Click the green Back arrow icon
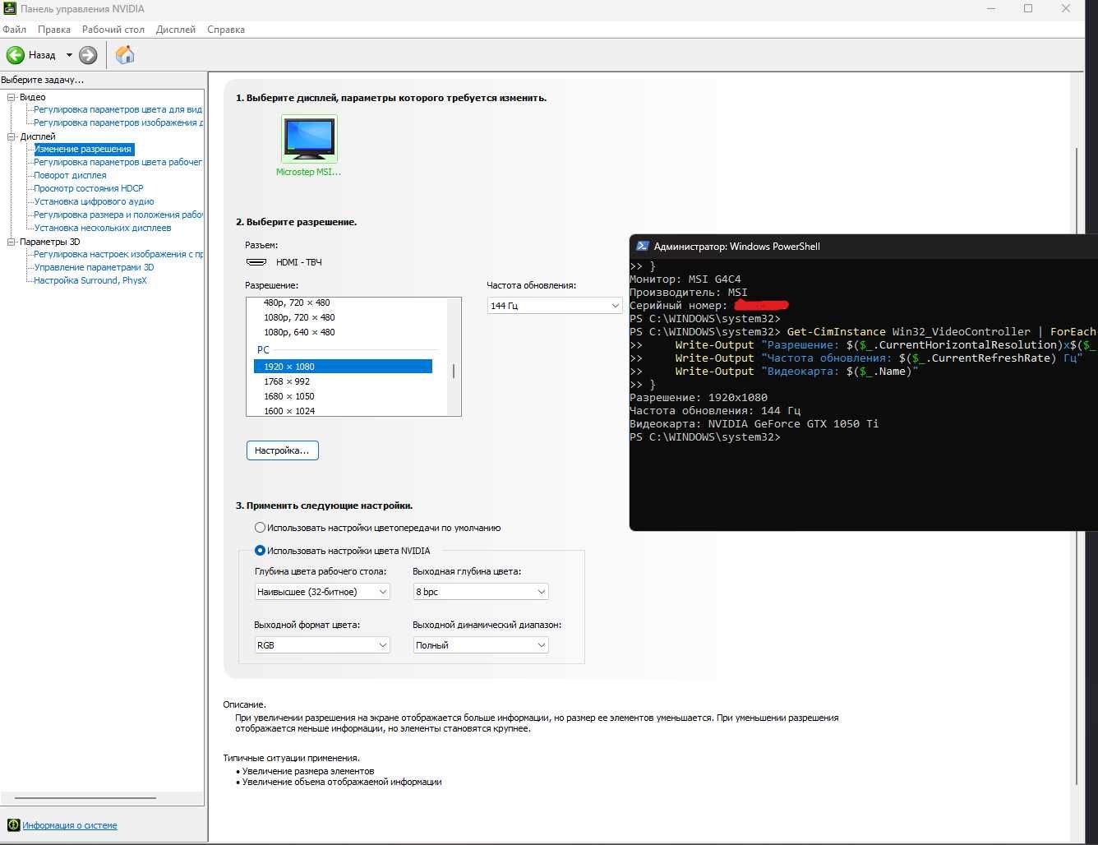 (x=15, y=55)
